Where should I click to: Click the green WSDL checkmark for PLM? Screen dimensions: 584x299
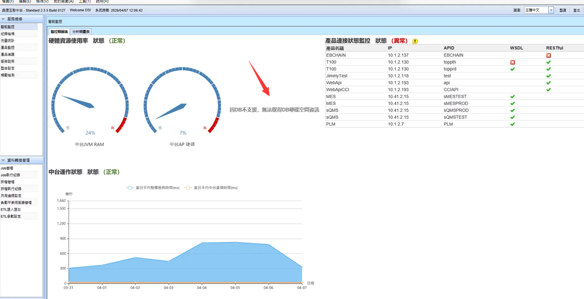(x=512, y=124)
